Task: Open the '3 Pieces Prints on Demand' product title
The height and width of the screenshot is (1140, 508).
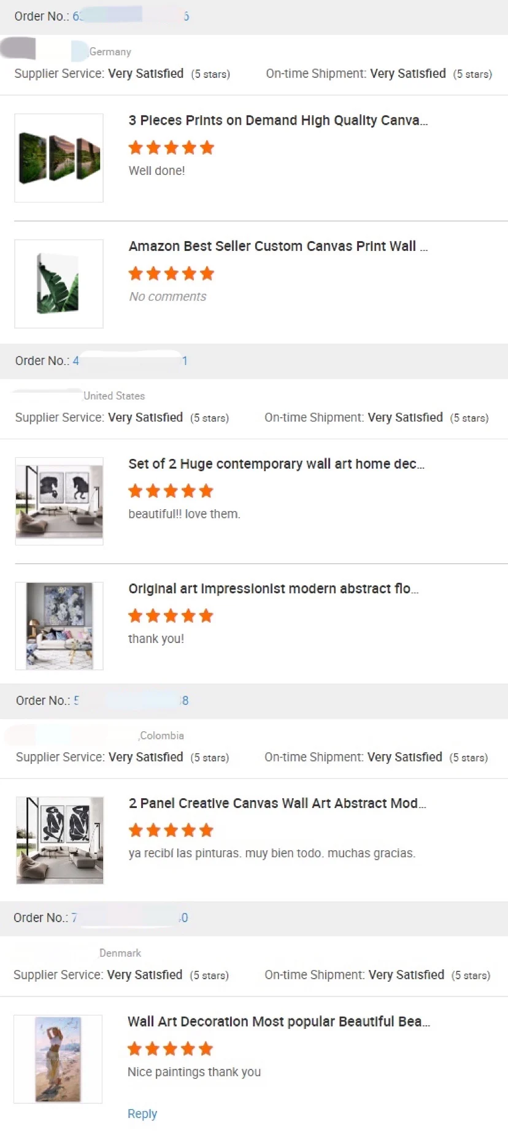Action: coord(277,120)
